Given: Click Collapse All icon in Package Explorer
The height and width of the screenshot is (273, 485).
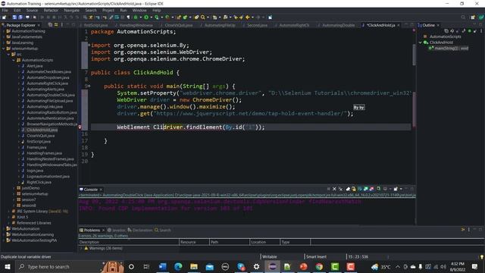Looking at the screenshot, I should pyautogui.click(x=50, y=25).
